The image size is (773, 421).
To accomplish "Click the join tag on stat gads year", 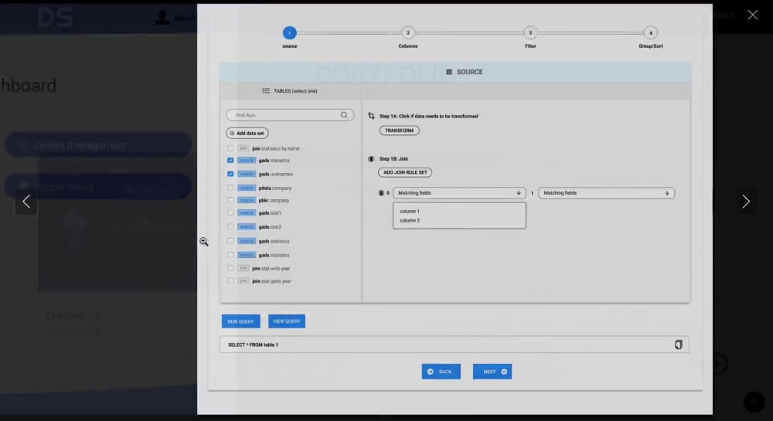I will (x=243, y=280).
